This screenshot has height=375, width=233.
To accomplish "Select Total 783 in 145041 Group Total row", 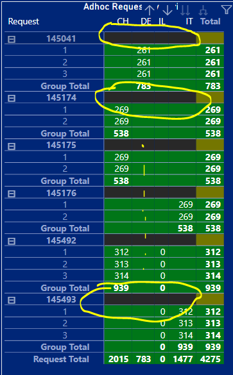I will point(213,86).
